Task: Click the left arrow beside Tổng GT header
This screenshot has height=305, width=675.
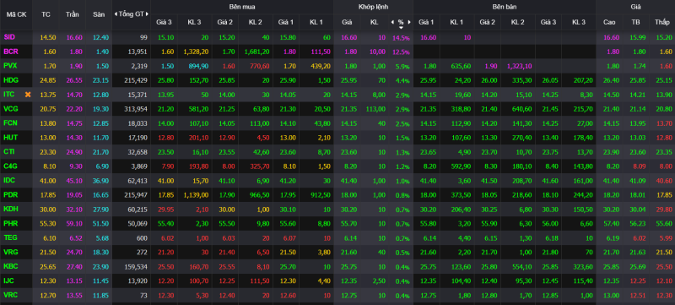Action: [116, 14]
